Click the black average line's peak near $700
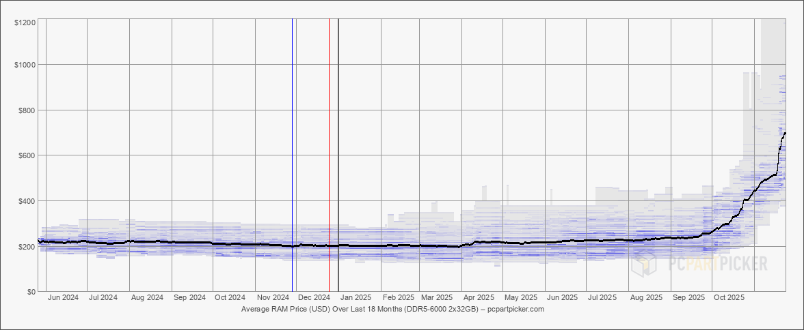The height and width of the screenshot is (330, 804). click(785, 134)
